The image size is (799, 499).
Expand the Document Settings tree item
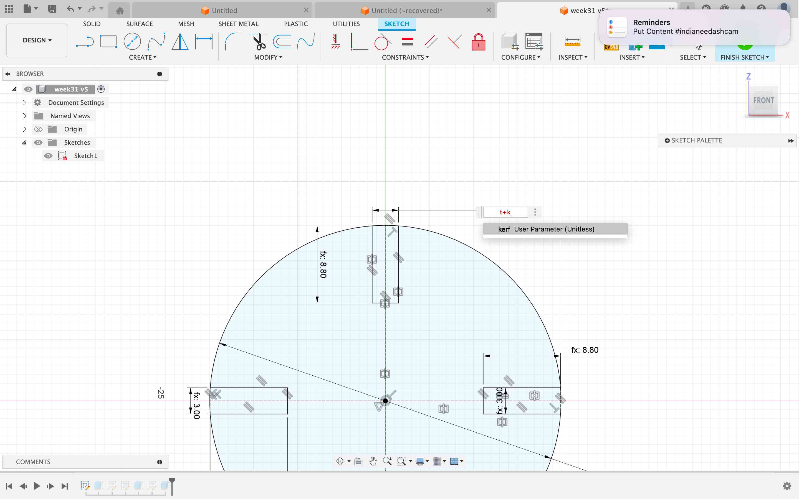click(24, 102)
